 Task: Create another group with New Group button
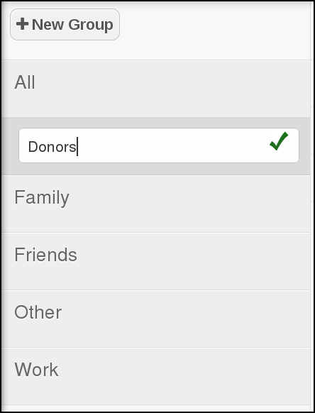click(x=65, y=25)
